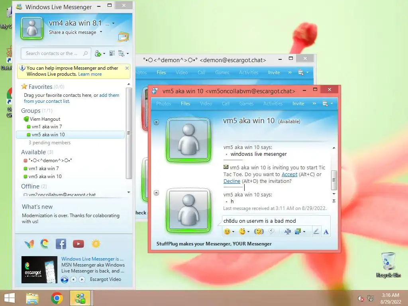The height and width of the screenshot is (306, 408).
Task: Open the add contact dropdown arrow
Action: (x=104, y=54)
